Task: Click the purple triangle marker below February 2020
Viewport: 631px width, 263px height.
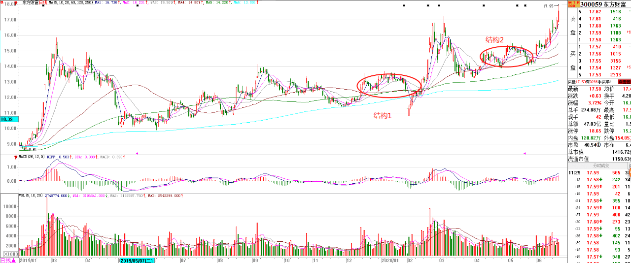Action: click(x=525, y=153)
